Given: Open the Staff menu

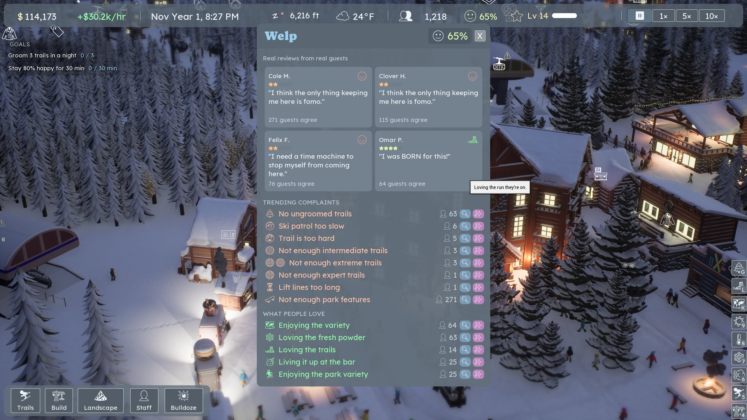Looking at the screenshot, I should 144,400.
